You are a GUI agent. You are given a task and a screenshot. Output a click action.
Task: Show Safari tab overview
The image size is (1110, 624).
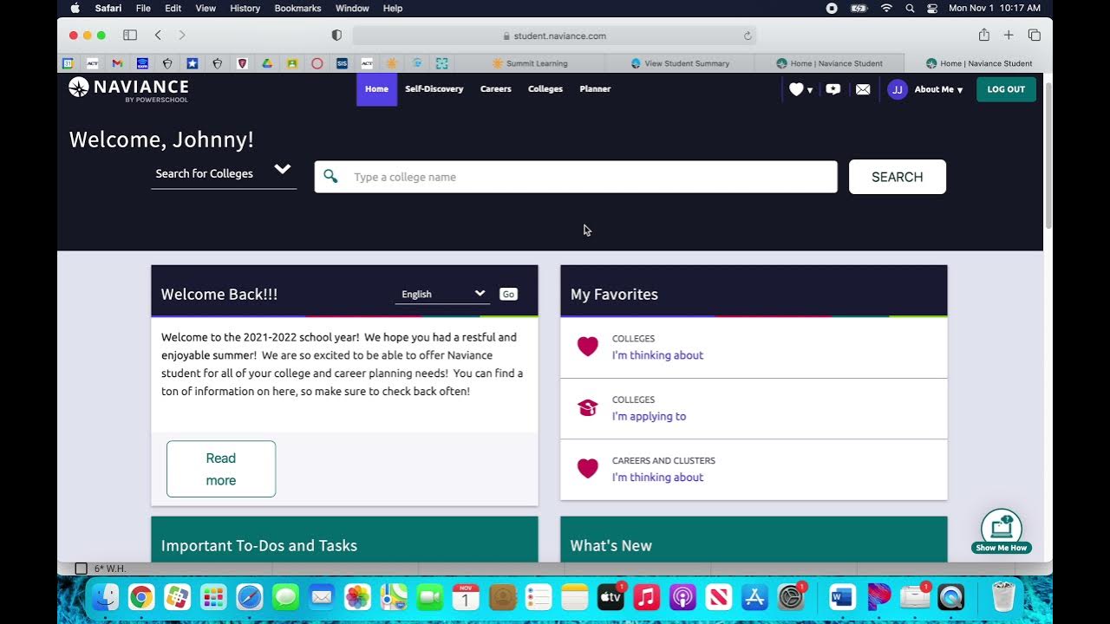[1035, 36]
